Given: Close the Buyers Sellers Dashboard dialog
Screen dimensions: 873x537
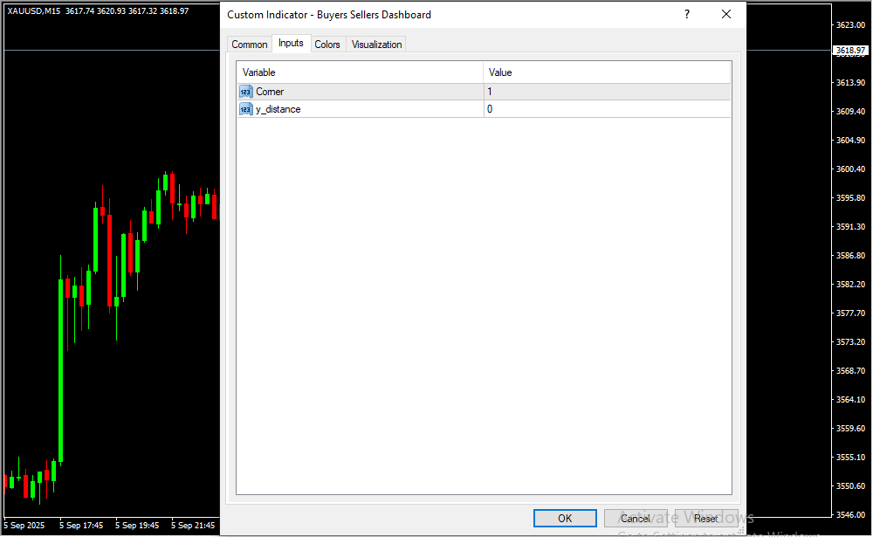Looking at the screenshot, I should click(725, 14).
